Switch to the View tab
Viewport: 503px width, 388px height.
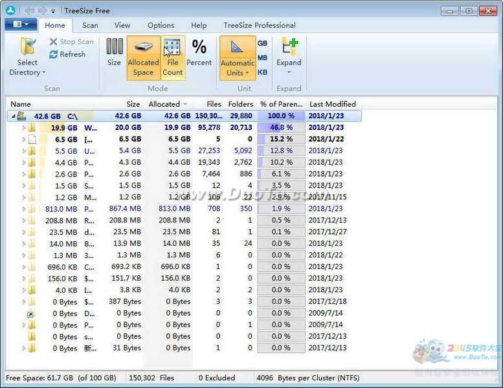point(122,25)
